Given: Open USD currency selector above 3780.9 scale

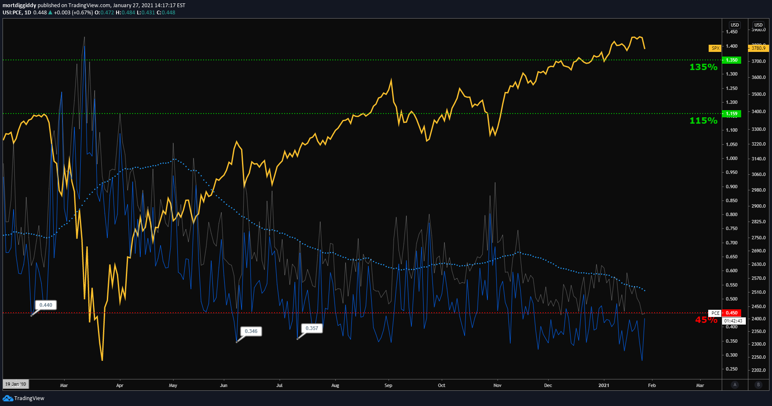Looking at the screenshot, I should (x=758, y=25).
